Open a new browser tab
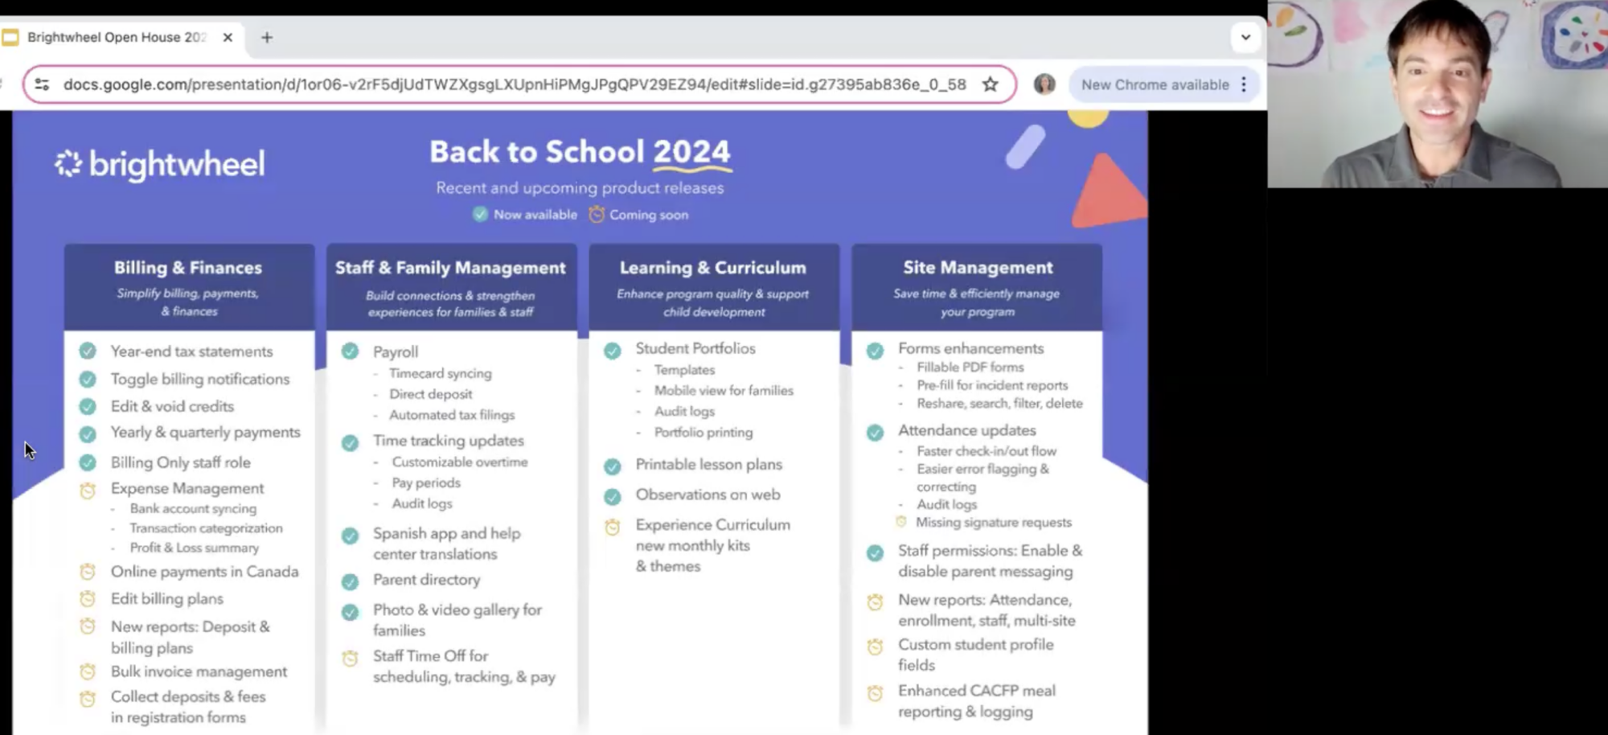1608x735 pixels. pos(267,37)
